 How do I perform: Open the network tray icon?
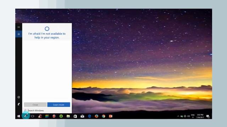point(185,116)
